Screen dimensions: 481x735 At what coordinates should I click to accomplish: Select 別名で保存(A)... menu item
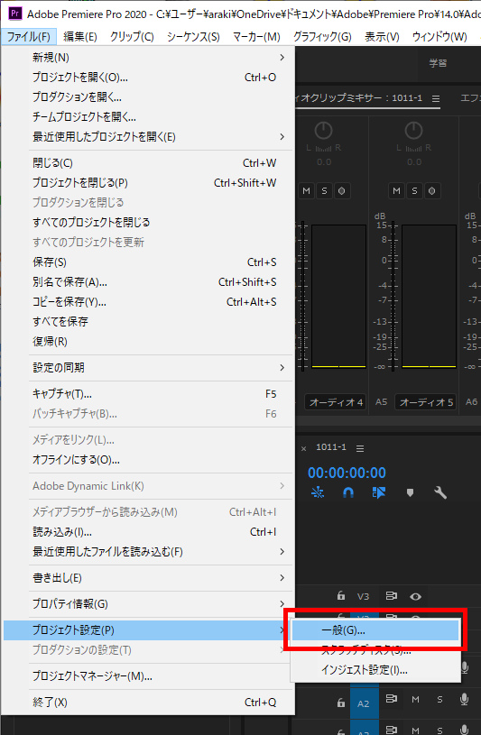coord(148,282)
